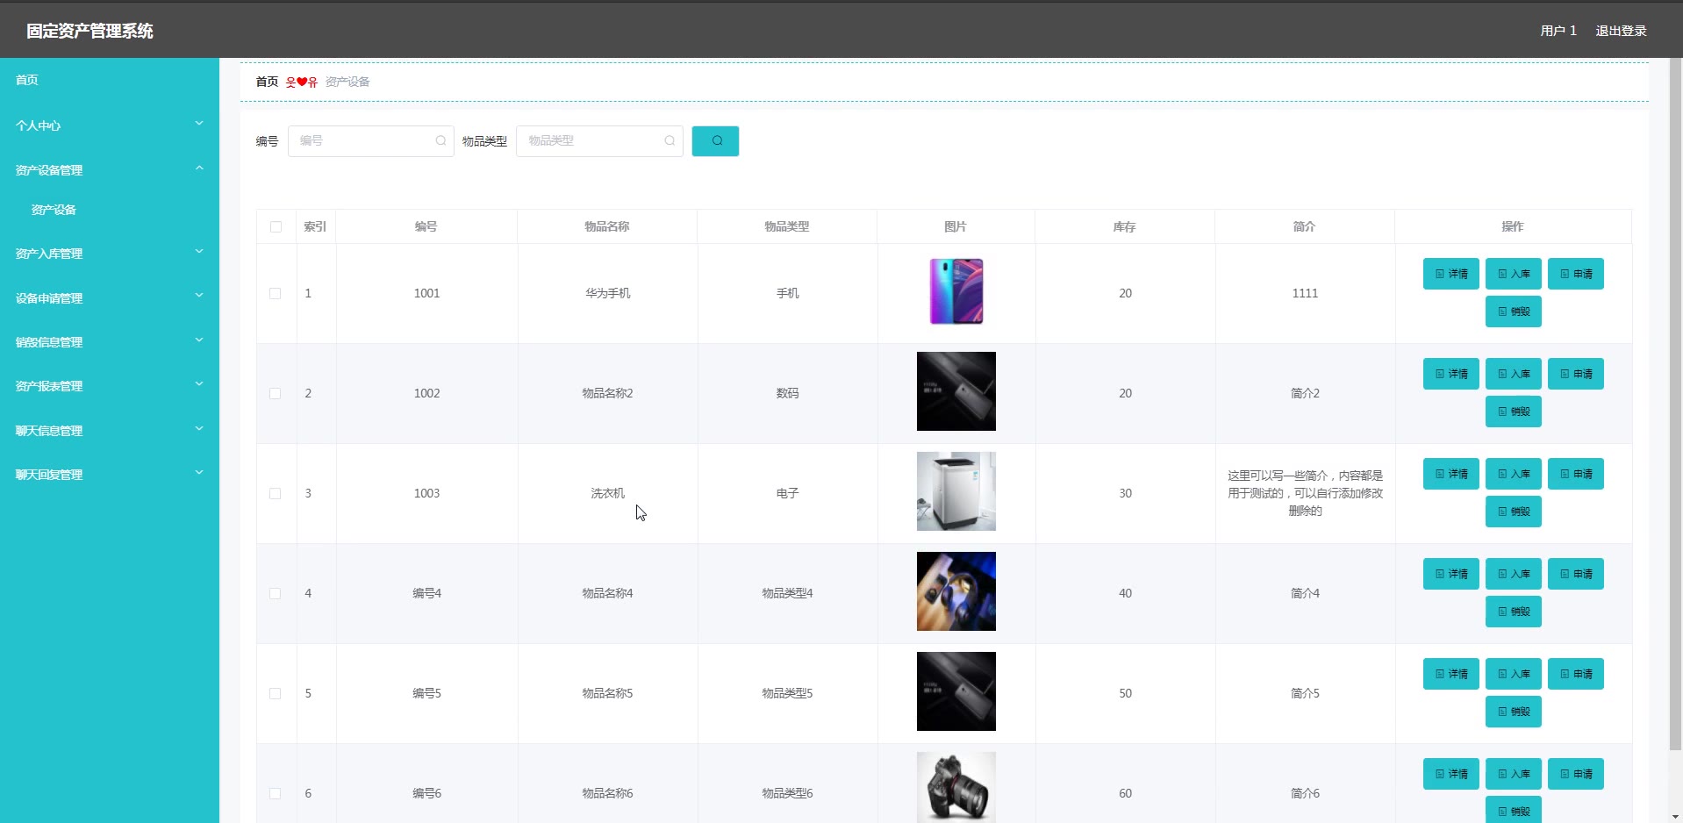
Task: Click 入库 in the 1002 row
Action: click(x=1514, y=374)
